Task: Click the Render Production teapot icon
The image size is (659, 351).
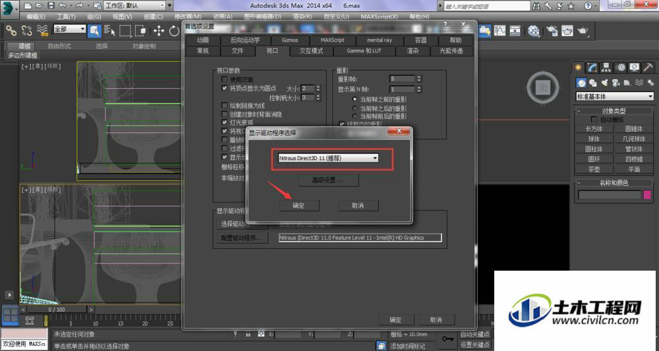Action: pos(583,31)
